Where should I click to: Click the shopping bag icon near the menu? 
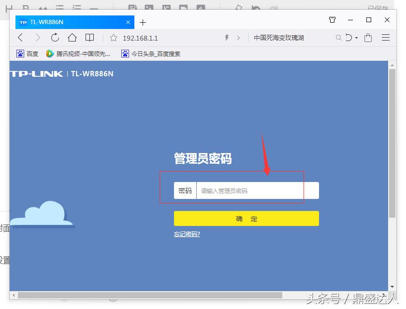368,38
